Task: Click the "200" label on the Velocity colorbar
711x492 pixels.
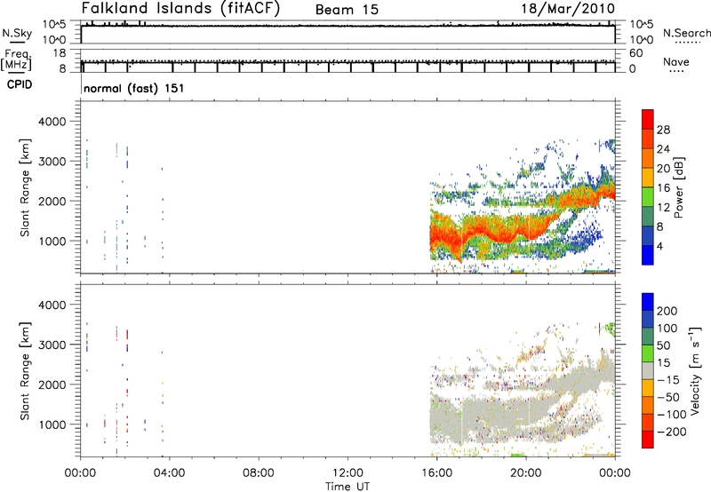Action: click(x=667, y=311)
